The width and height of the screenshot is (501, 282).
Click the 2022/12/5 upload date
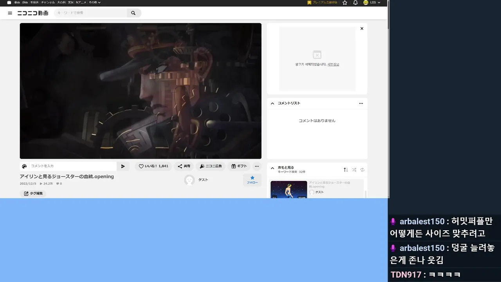(28, 184)
